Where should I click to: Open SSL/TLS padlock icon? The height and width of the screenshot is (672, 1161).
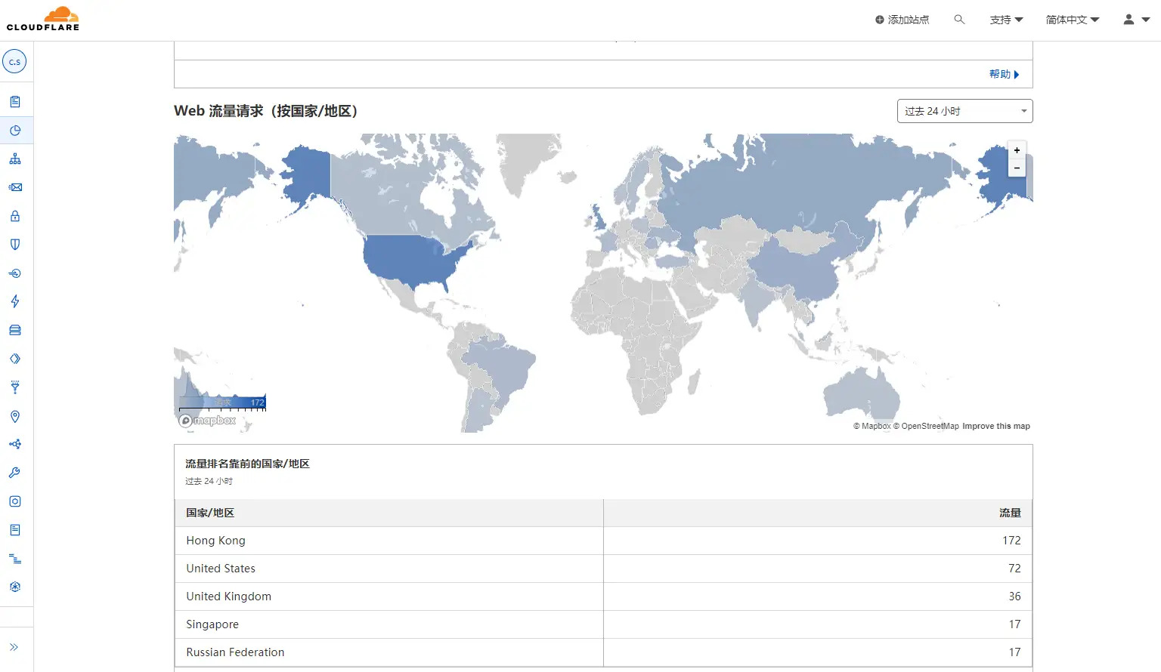tap(15, 216)
